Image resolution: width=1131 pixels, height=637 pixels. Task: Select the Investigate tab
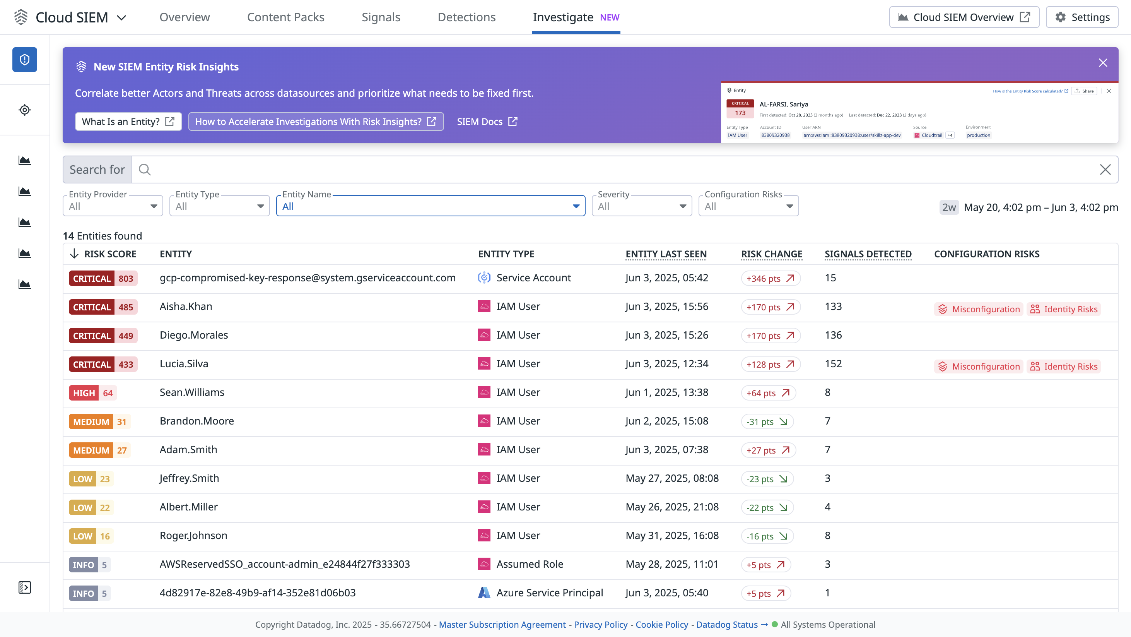click(x=576, y=17)
